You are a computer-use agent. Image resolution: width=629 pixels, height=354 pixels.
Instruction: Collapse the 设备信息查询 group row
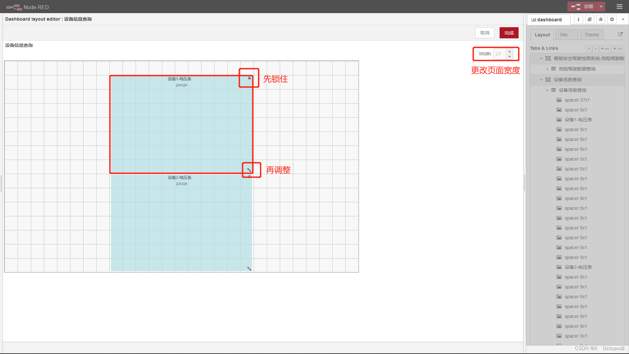[547, 90]
